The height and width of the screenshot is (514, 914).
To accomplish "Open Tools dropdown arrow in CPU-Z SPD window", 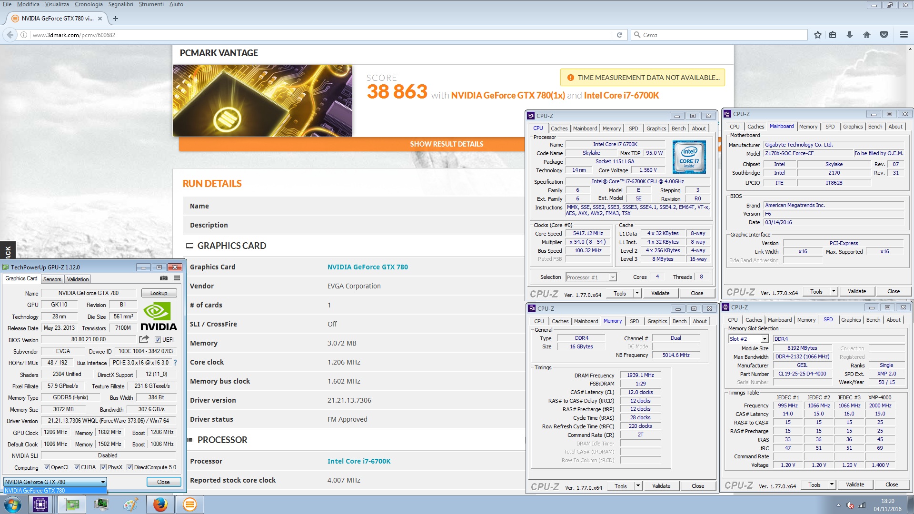I will (x=832, y=484).
